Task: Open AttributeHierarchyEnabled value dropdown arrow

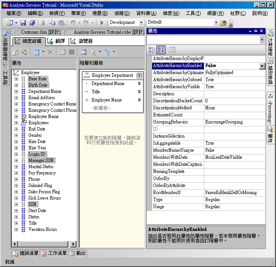Action: 262,66
